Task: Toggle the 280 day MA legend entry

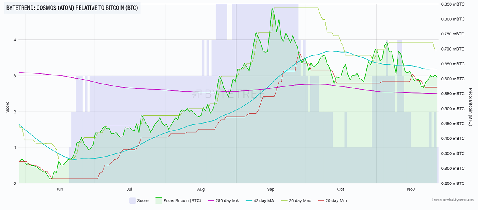Action: coord(224,200)
